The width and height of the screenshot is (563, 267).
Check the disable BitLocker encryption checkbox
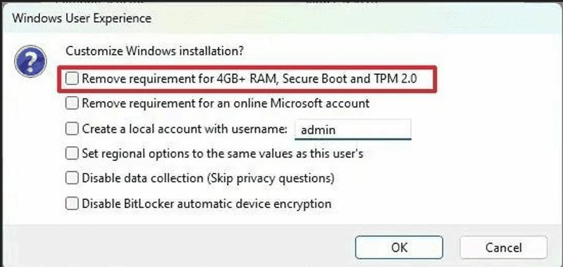tap(72, 203)
